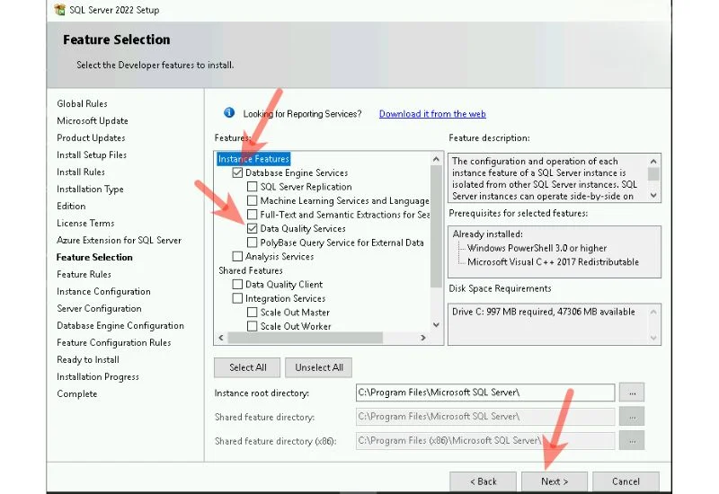Tick the Integration Services checkbox

tap(238, 298)
